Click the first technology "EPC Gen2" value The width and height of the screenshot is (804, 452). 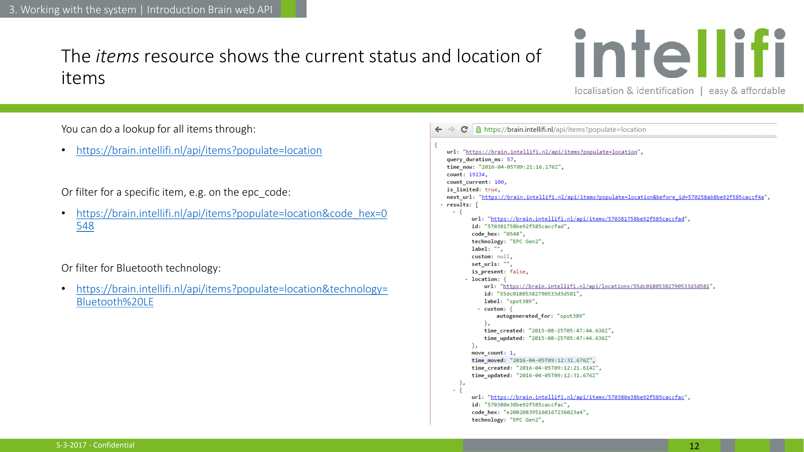(x=526, y=241)
